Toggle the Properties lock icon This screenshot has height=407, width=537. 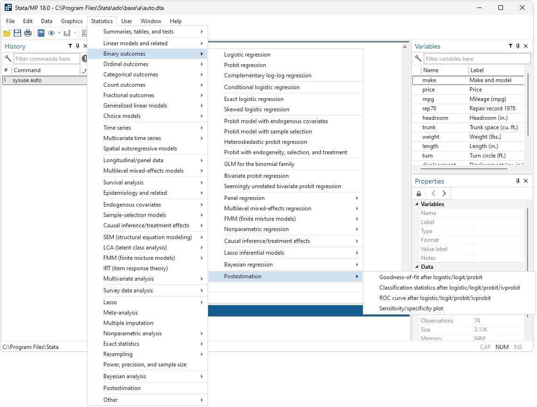click(x=419, y=193)
